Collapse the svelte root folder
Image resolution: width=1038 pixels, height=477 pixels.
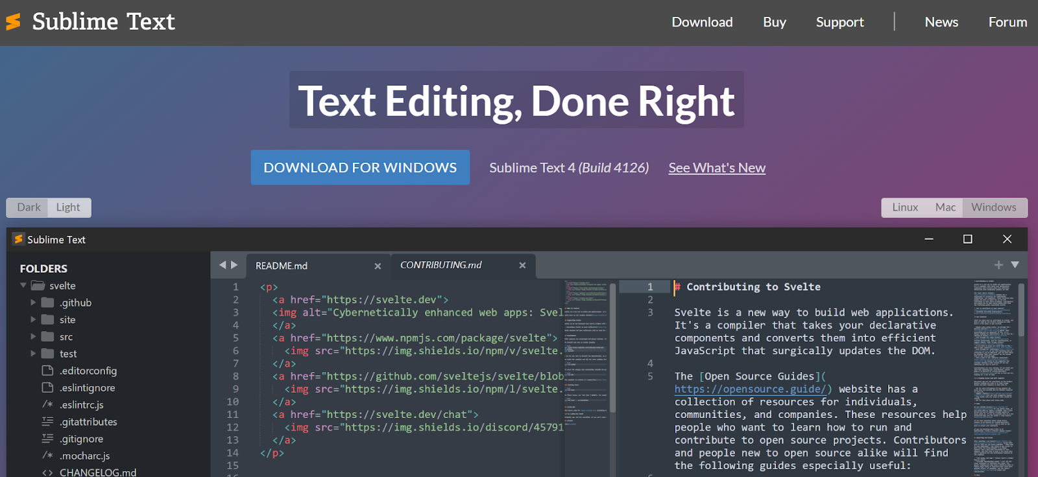(23, 285)
